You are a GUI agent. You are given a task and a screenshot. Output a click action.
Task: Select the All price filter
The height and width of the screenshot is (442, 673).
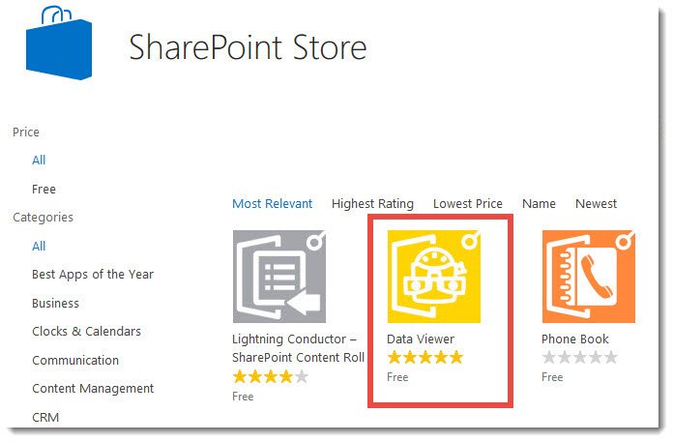tap(39, 161)
